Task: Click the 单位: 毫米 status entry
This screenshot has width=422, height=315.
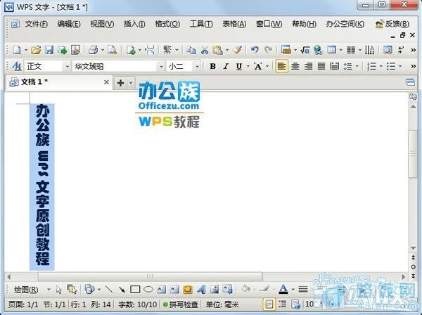Action: point(222,304)
